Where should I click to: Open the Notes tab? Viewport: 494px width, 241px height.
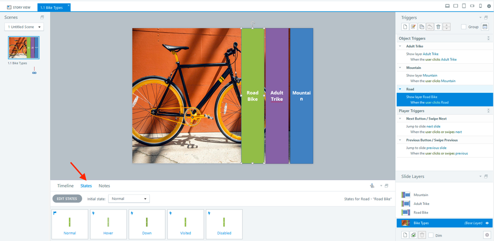click(104, 186)
